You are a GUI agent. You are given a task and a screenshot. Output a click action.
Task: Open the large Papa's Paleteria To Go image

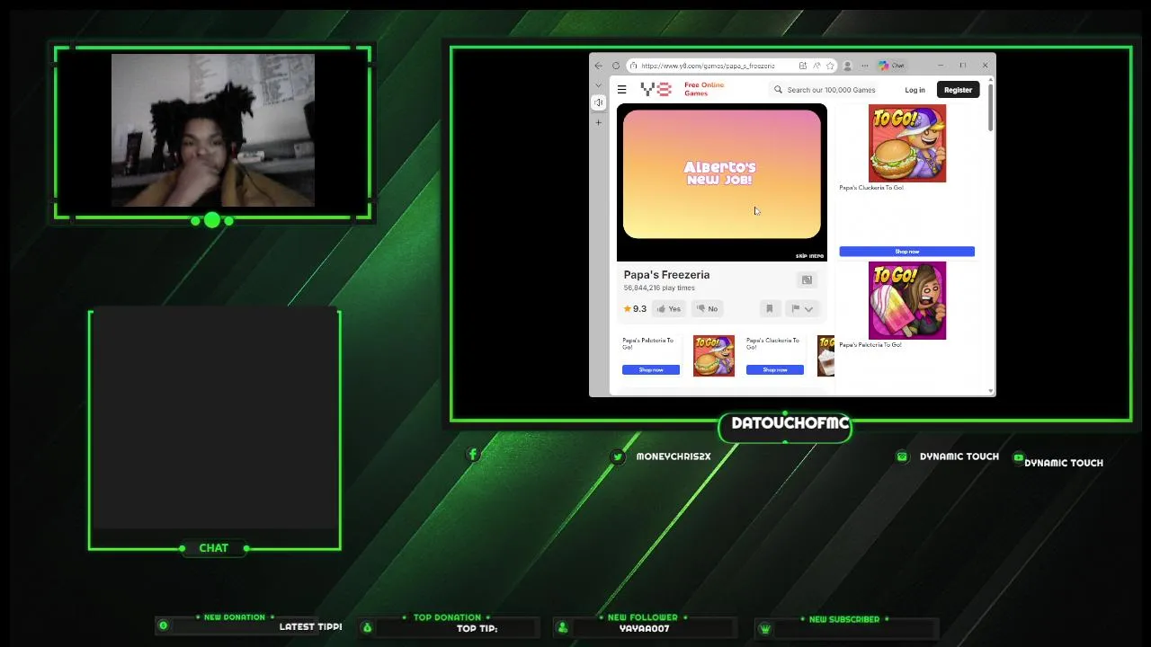click(x=907, y=300)
